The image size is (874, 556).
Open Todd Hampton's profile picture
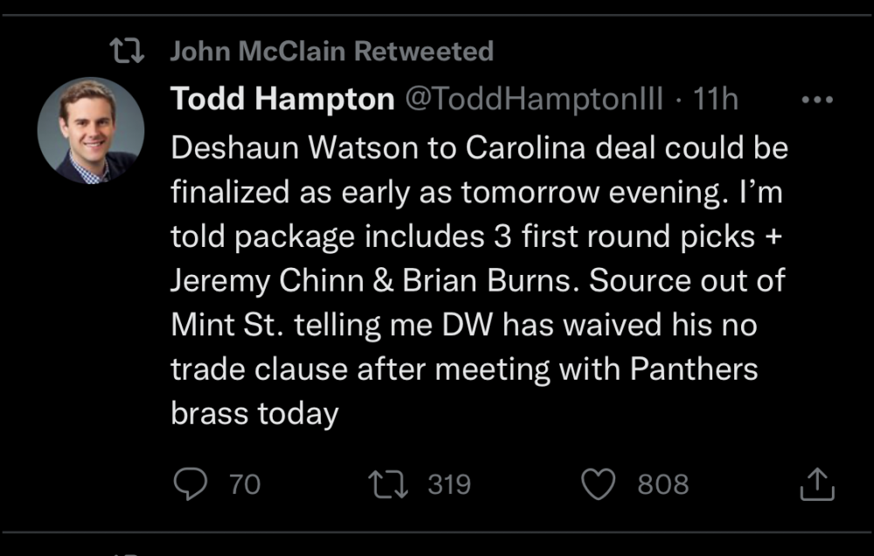(90, 131)
